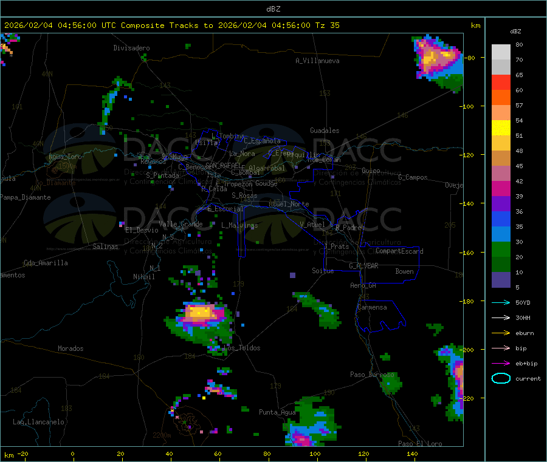Click the Guadales map label
Screen dimensions: 547x462
(x=325, y=131)
